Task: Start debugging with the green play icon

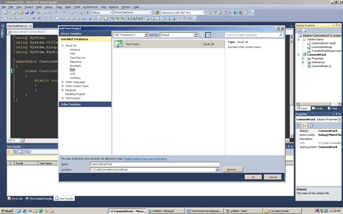Action: point(88,12)
